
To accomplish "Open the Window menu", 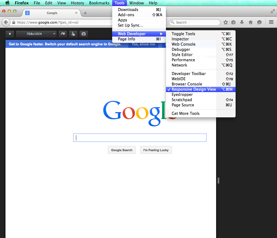I will [x=137, y=3].
